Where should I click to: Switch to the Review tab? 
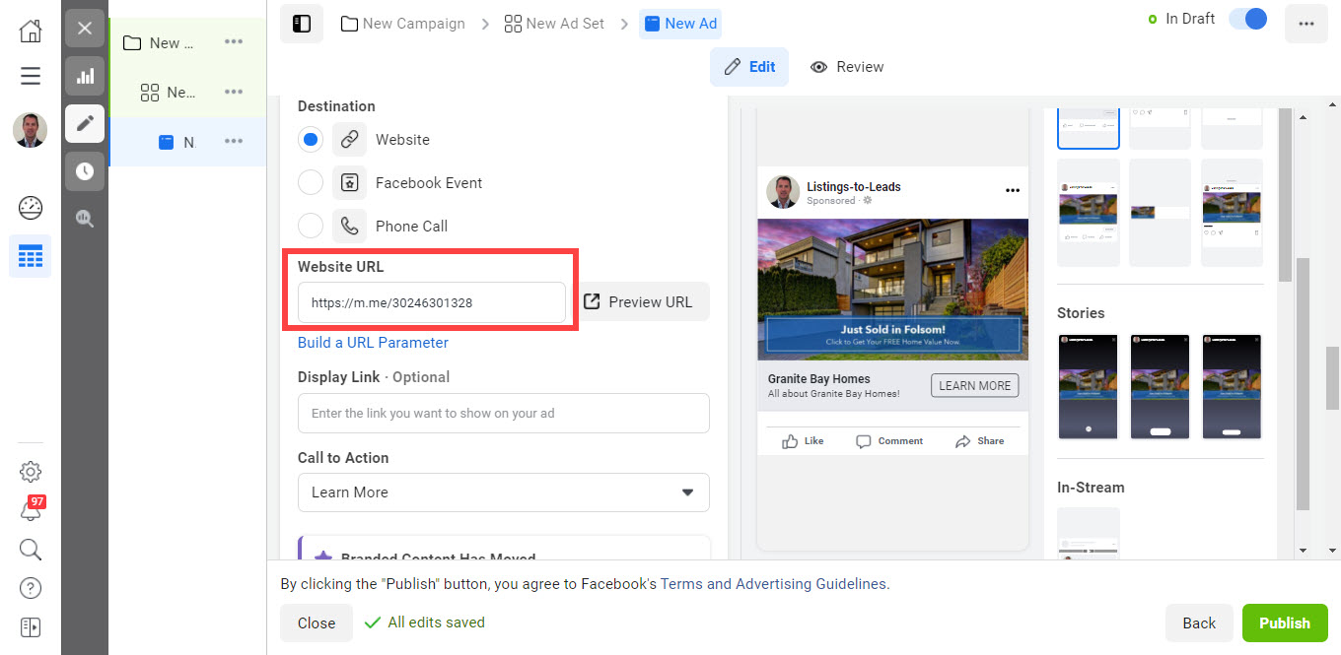coord(847,67)
